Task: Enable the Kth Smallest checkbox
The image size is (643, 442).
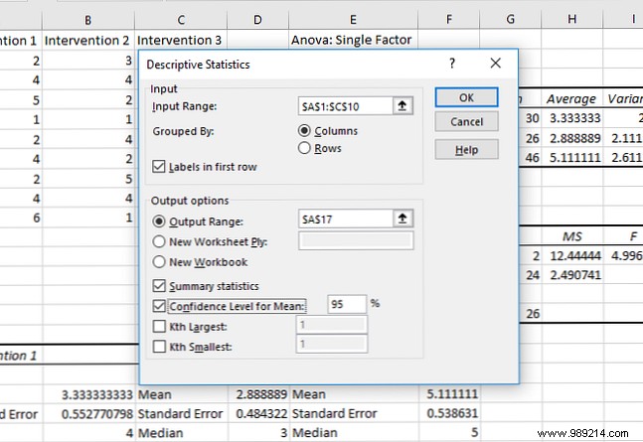Action: (x=159, y=347)
